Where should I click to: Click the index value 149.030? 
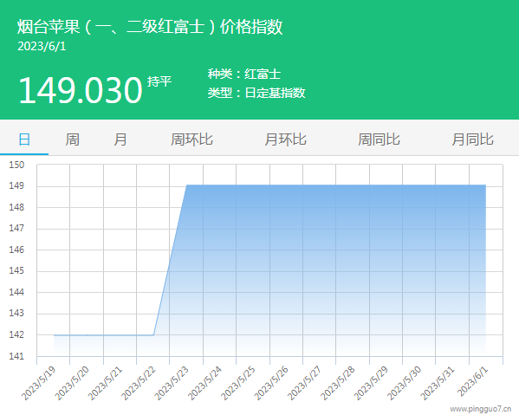tap(81, 90)
